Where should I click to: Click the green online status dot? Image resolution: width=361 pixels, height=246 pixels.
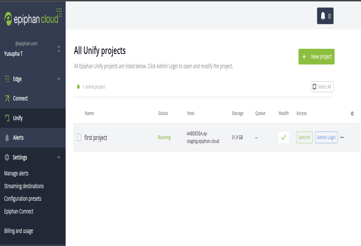[x=78, y=87]
